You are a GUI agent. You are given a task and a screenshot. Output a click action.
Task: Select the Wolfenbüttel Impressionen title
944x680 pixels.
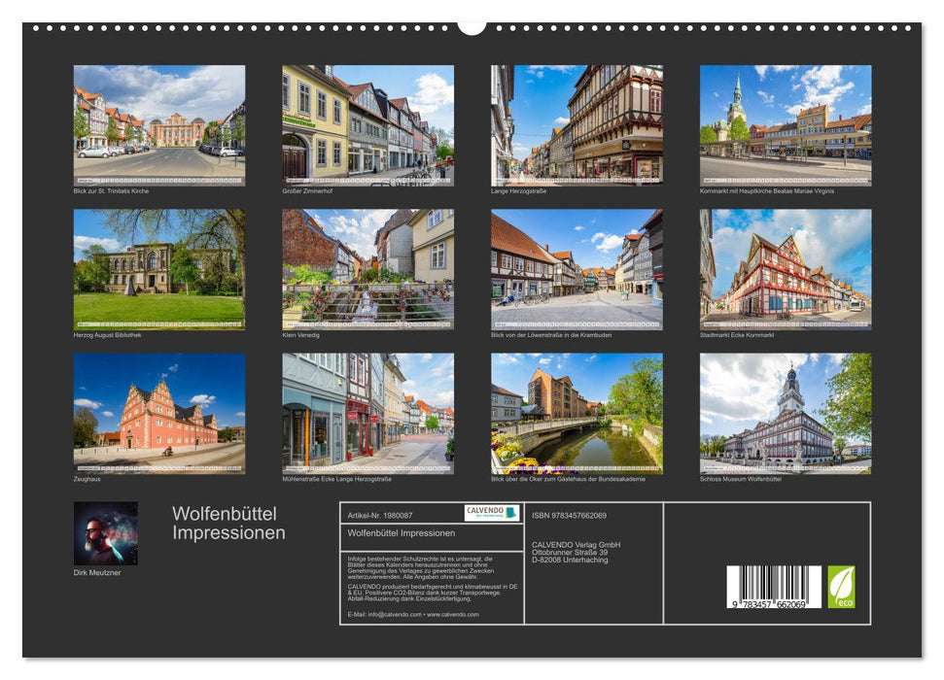pyautogui.click(x=227, y=522)
